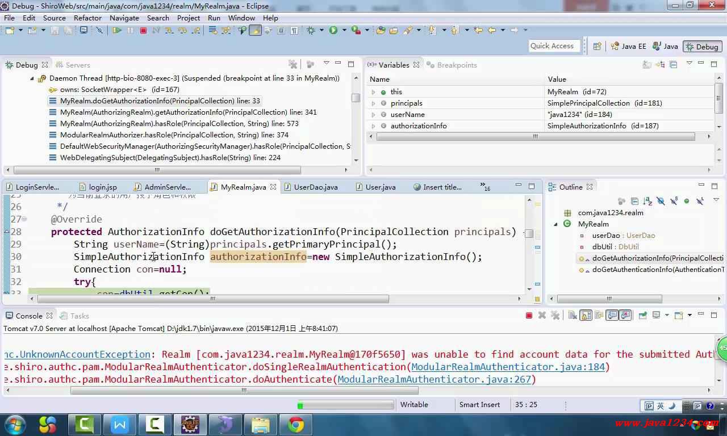This screenshot has width=727, height=436.
Task: Click the green Run launch icon
Action: click(333, 30)
